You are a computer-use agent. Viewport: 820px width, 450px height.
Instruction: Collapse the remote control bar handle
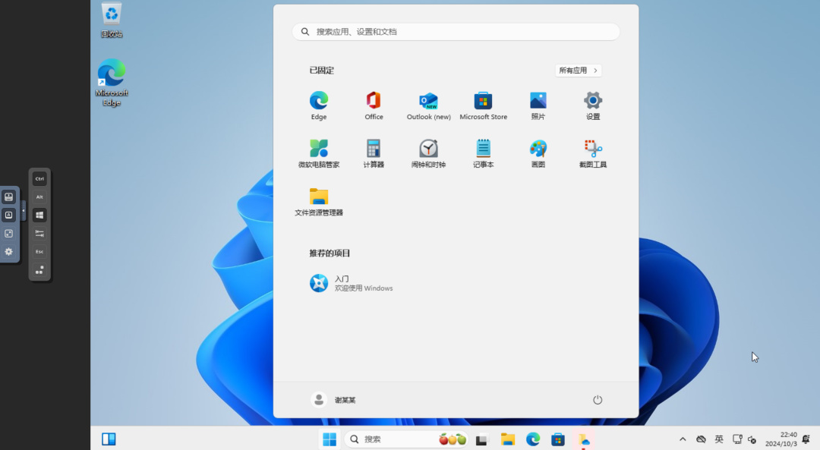click(x=23, y=211)
